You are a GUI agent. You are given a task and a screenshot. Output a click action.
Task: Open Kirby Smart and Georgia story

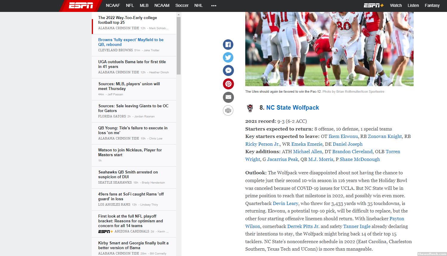tap(133, 245)
